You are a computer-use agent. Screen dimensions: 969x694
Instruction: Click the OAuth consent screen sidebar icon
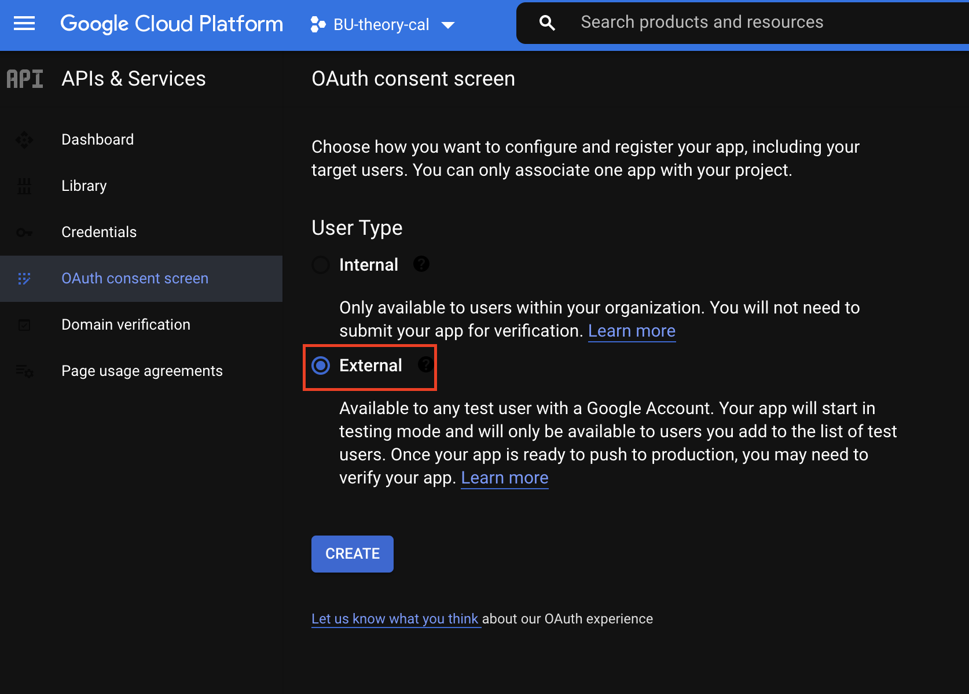(x=24, y=278)
